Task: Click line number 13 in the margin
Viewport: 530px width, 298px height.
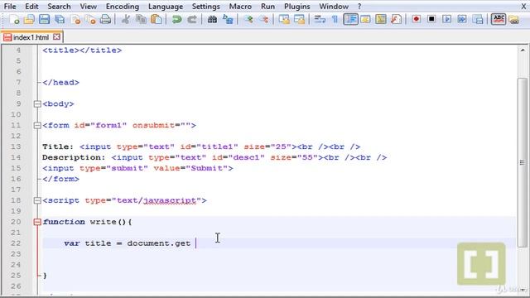Action: (x=16, y=147)
